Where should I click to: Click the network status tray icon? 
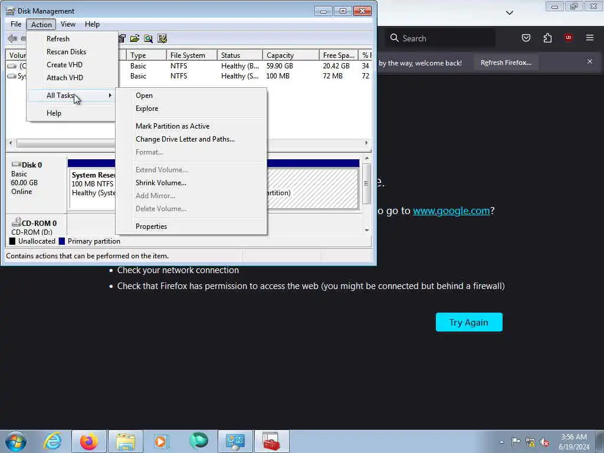click(x=530, y=442)
